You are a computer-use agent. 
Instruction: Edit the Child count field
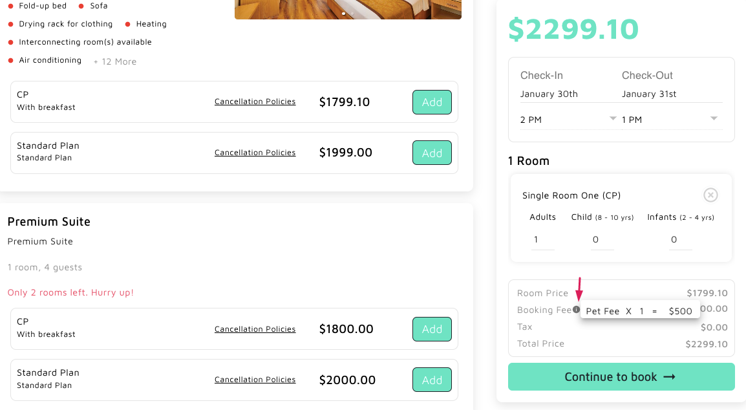602,240
